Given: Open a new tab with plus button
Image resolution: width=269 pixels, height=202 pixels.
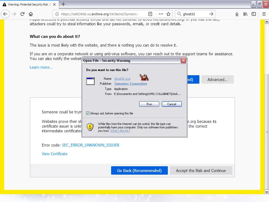Looking at the screenshot, I should tap(63, 4).
